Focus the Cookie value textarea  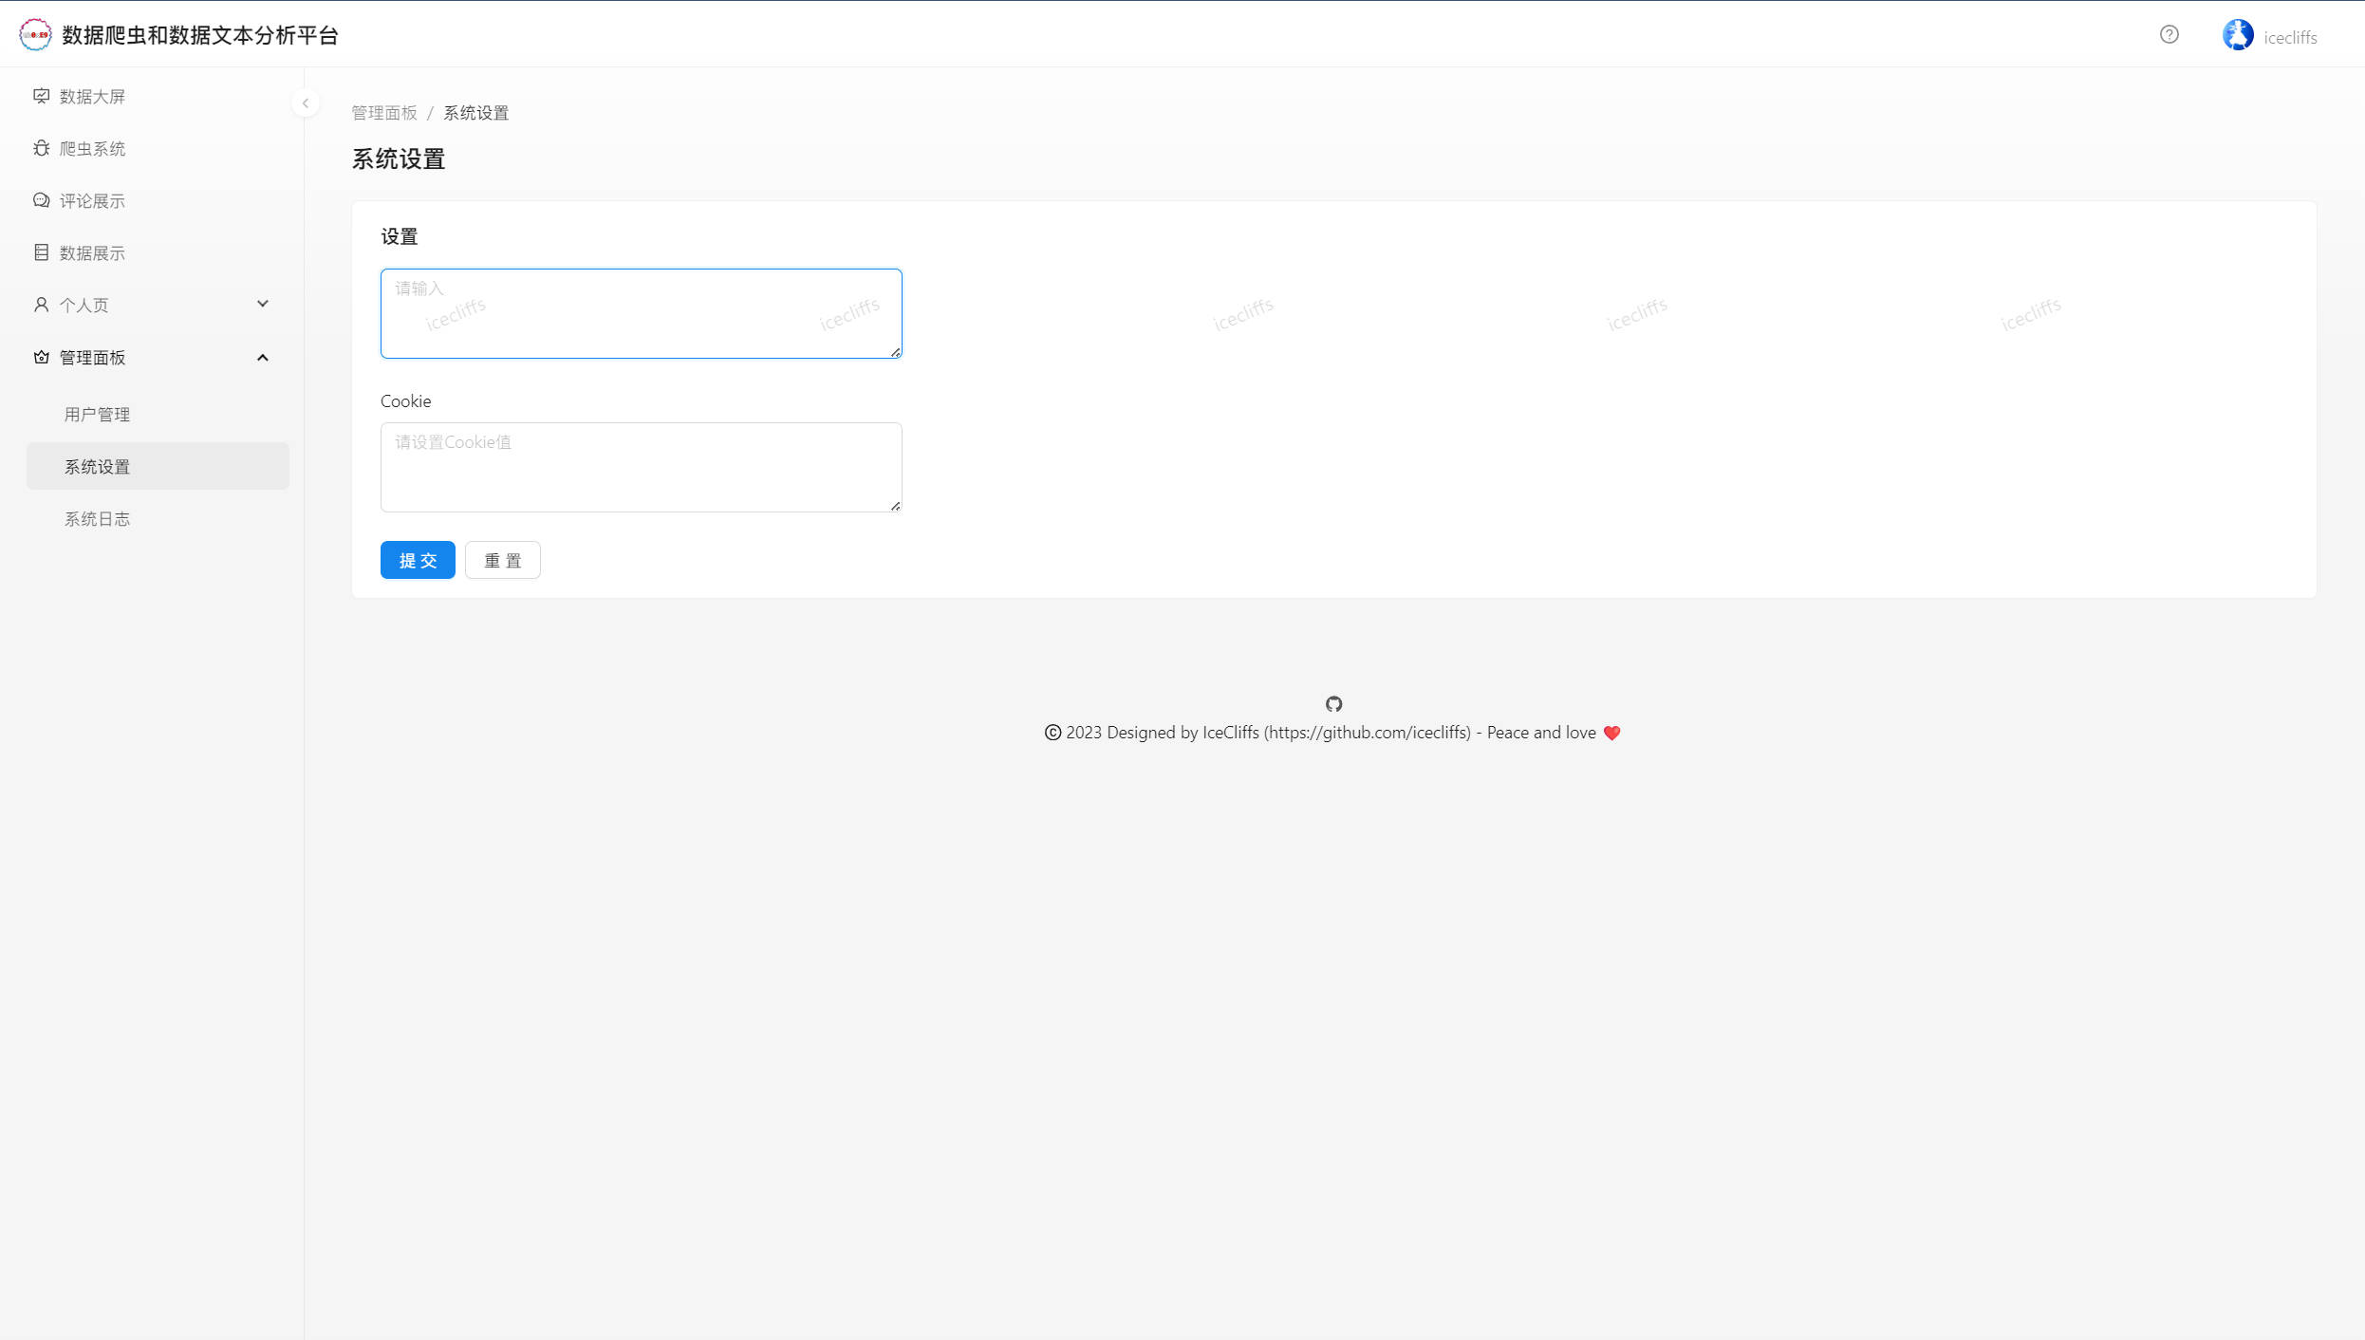click(641, 467)
